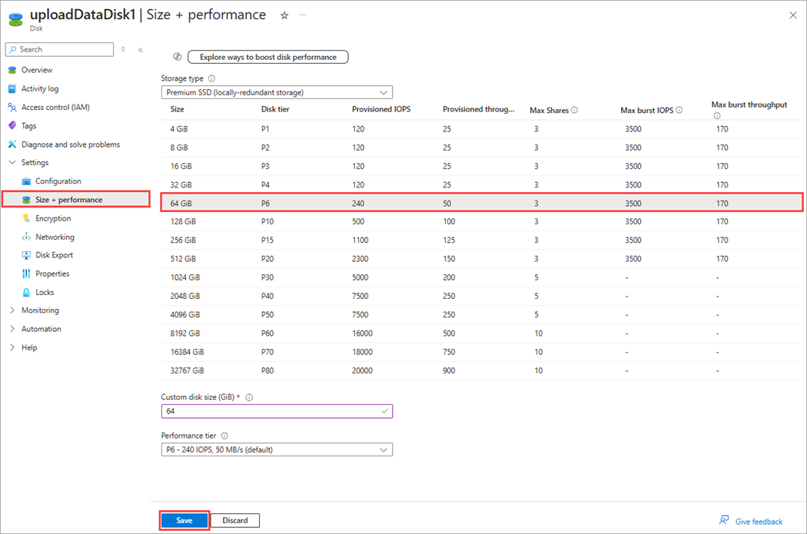This screenshot has width=807, height=534.
Task: Select the 256 GiB P15 row
Action: click(481, 240)
